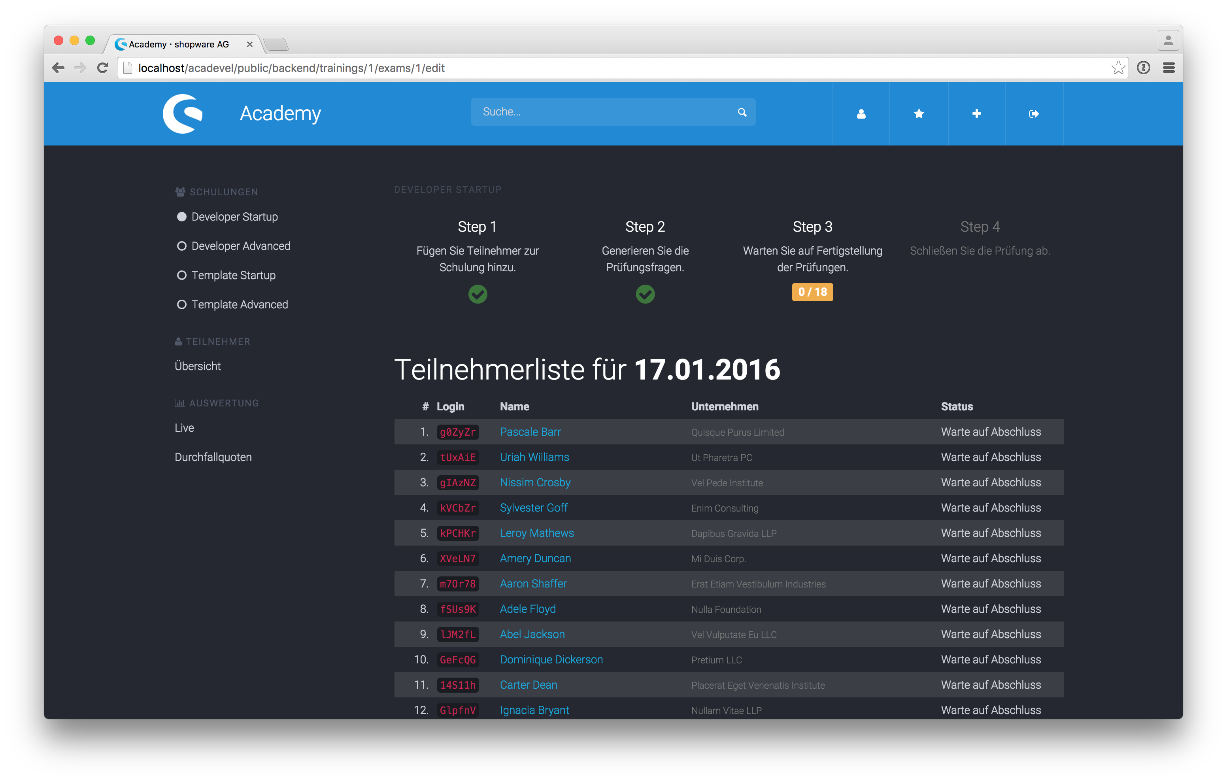Open the Chrome hamburger menu
Screen dimensions: 1227x782
pyautogui.click(x=1169, y=68)
